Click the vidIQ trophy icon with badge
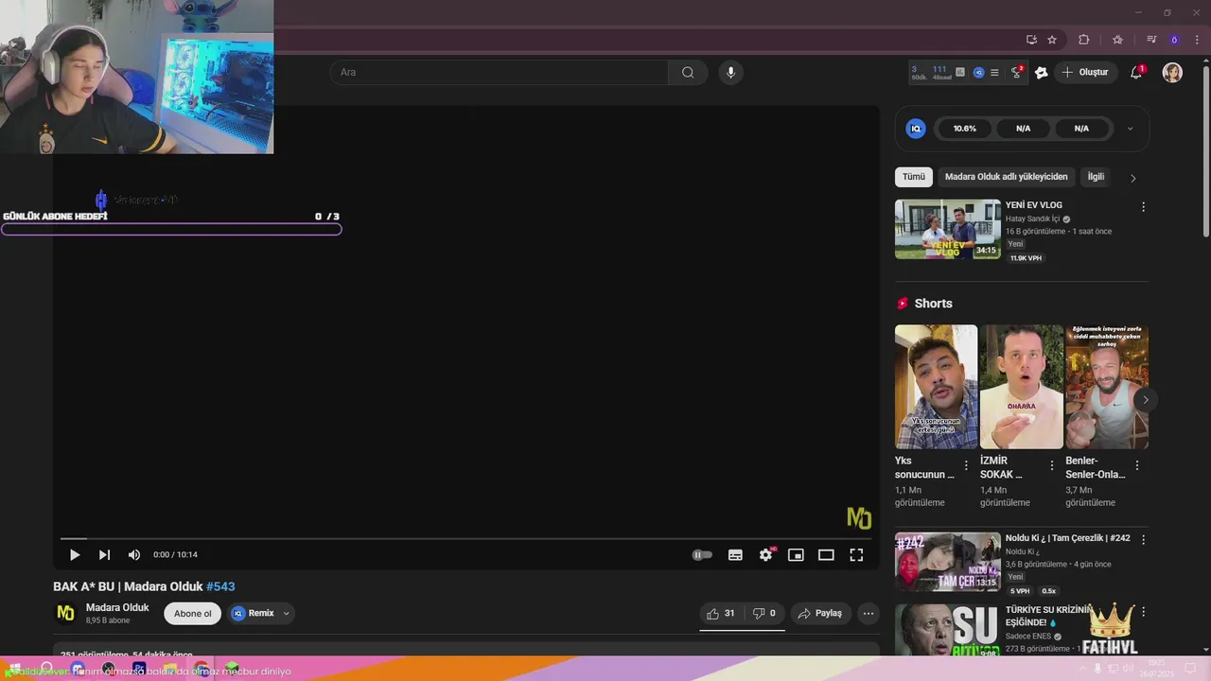The image size is (1211, 681). coord(1017,72)
